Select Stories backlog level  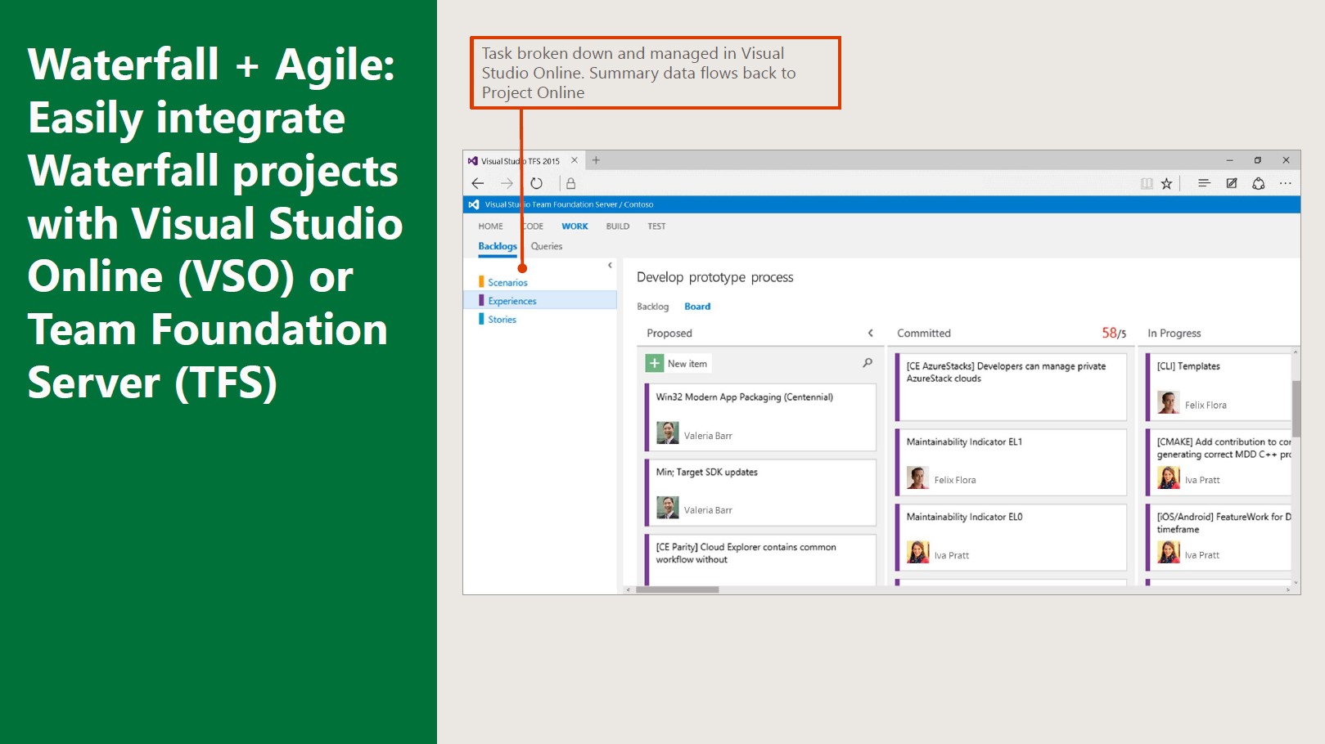coord(503,320)
